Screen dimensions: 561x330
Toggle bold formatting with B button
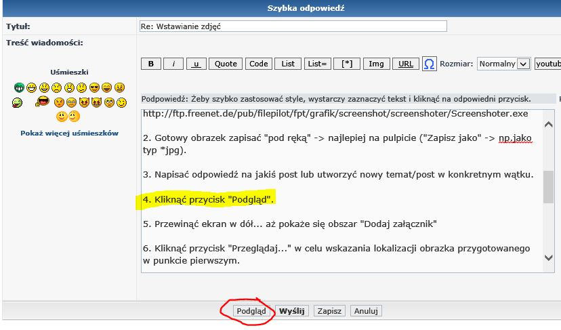150,64
